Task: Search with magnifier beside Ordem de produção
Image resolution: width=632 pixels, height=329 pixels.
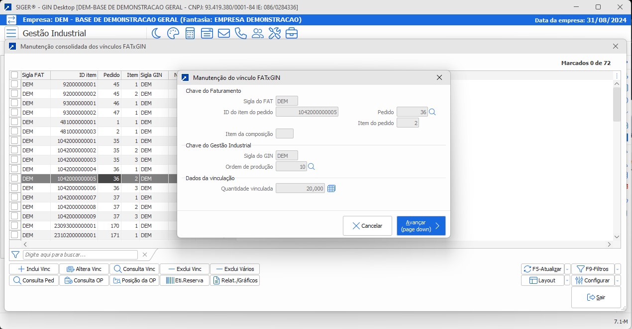Action: [312, 167]
